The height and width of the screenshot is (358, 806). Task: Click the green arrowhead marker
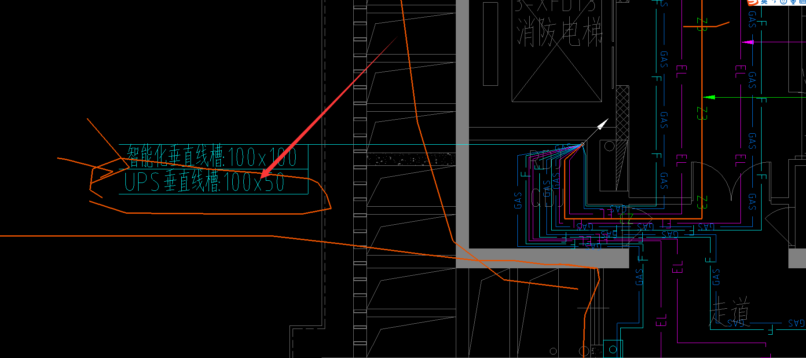709,97
